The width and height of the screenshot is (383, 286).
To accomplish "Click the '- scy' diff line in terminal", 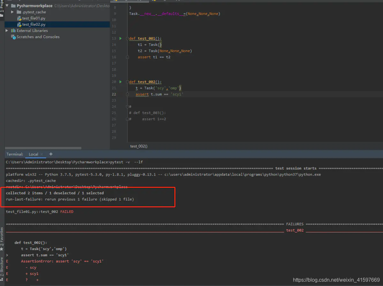I will pos(31,268).
